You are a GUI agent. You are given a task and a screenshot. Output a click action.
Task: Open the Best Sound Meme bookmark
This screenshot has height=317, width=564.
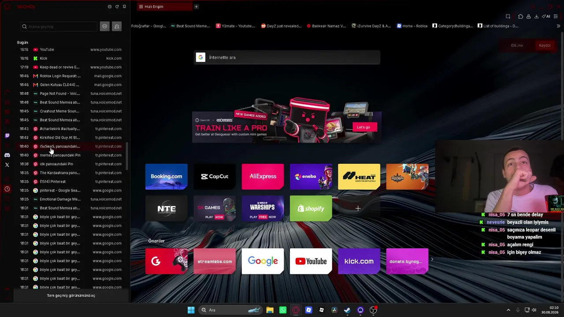(x=190, y=26)
